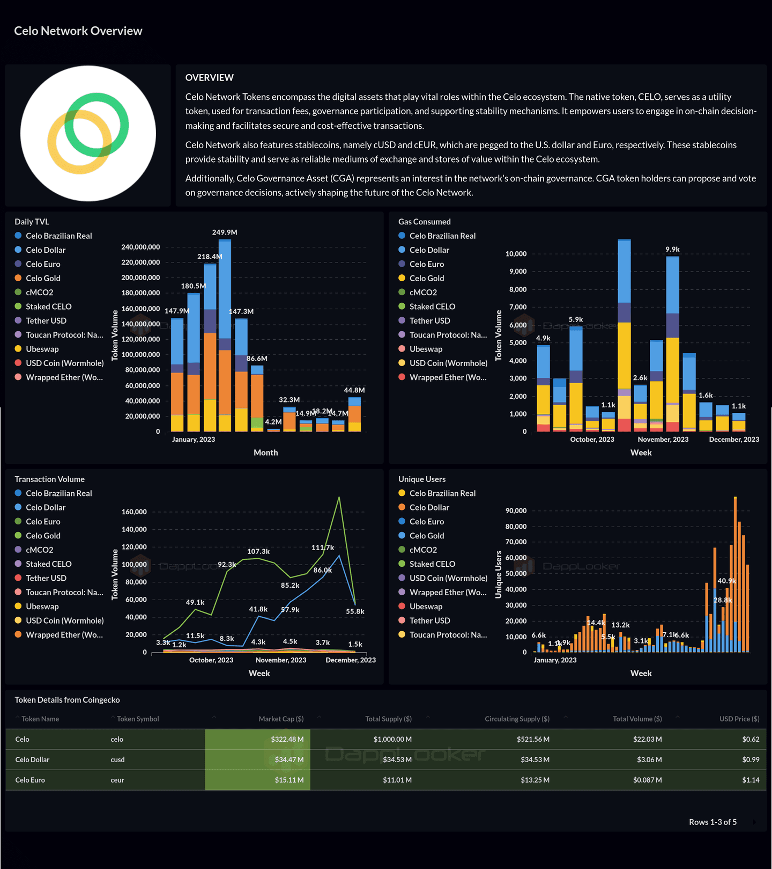Click Celo Euro blue dot in Unique Users legend

tap(402, 521)
